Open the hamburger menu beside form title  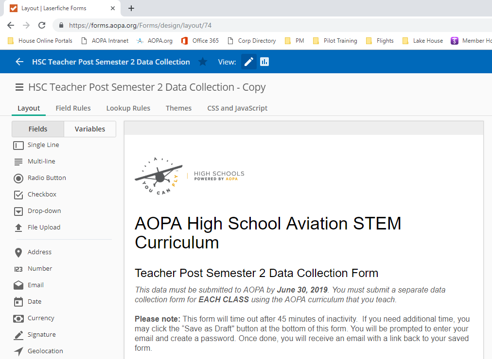[19, 87]
